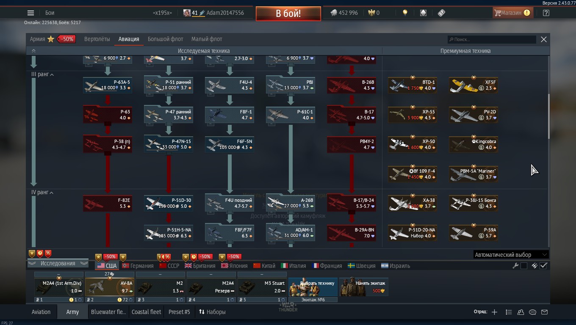
Task: Open the hamburger main menu
Action: 30,13
